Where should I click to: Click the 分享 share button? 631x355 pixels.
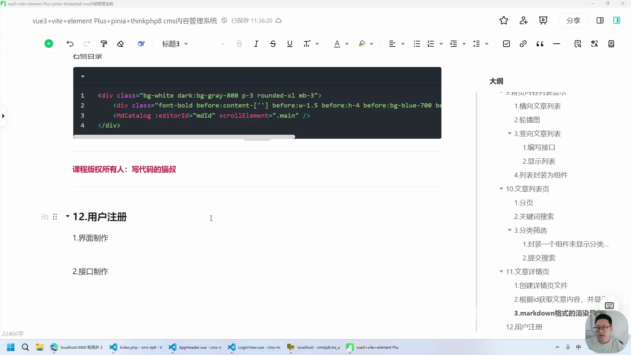pyautogui.click(x=573, y=20)
